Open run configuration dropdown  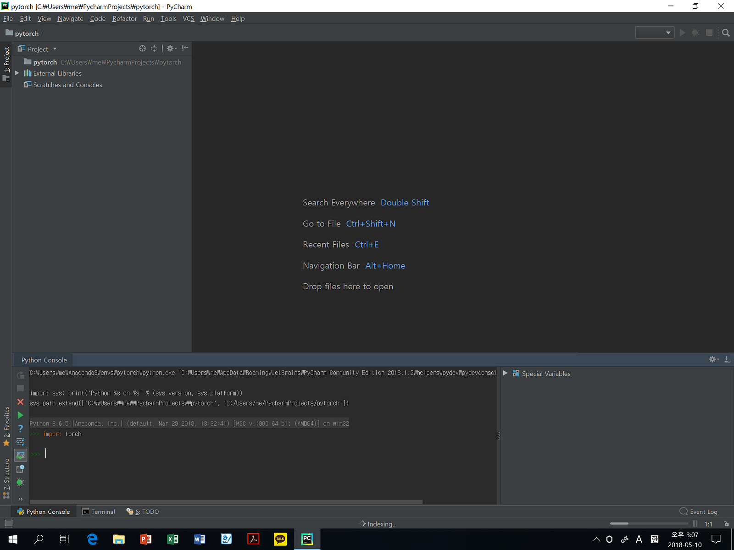click(x=655, y=33)
